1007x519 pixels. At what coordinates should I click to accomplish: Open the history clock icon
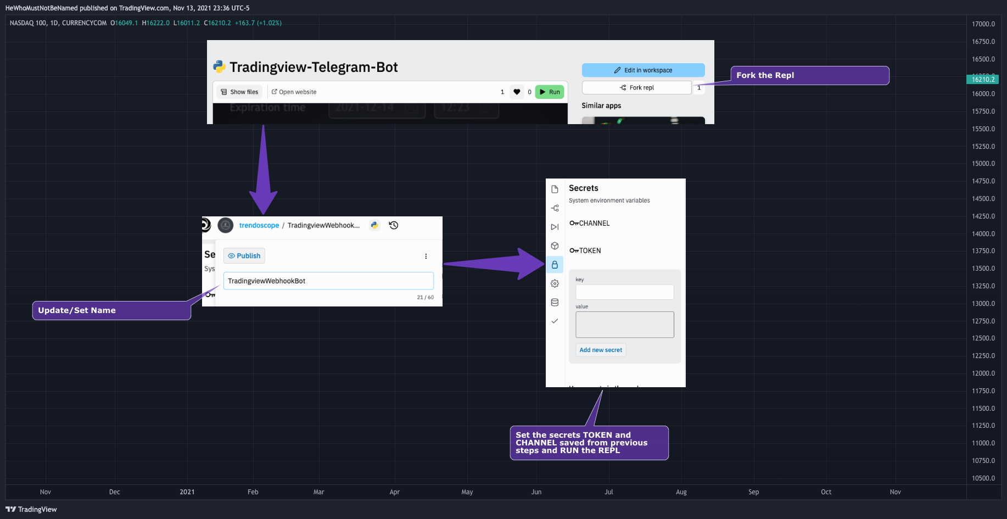click(394, 225)
